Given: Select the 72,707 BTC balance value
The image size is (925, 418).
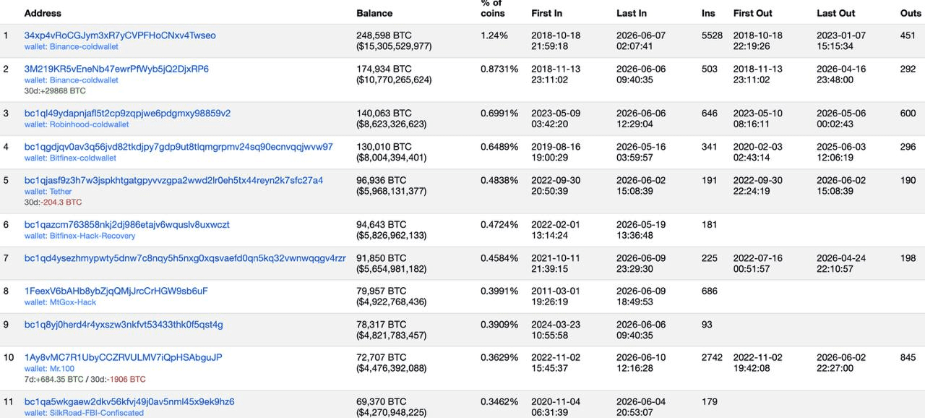Looking at the screenshot, I should pyautogui.click(x=382, y=357).
